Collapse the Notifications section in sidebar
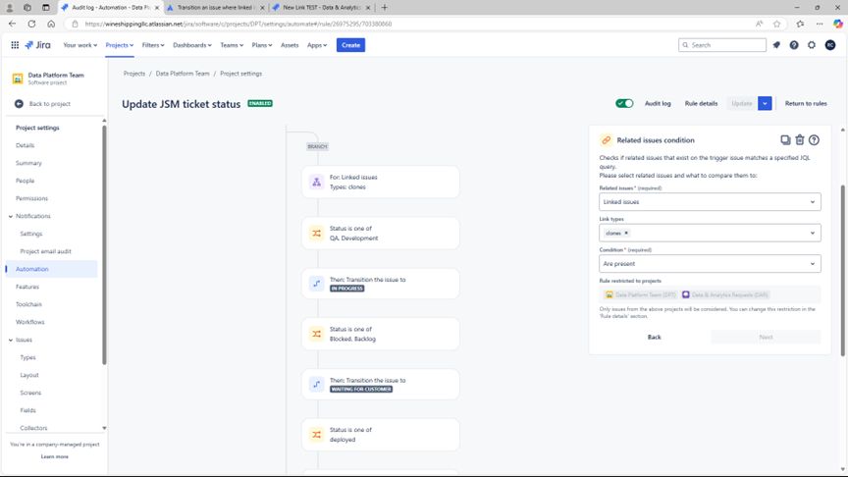This screenshot has height=477, width=848. 10,216
